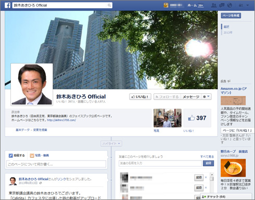Dismiss the second friend suggestion
This screenshot has width=255, height=200.
coord(206,187)
